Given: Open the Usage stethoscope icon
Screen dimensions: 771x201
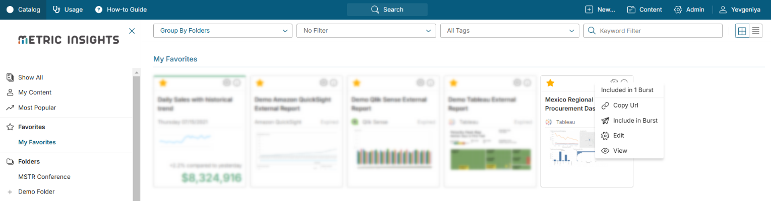Looking at the screenshot, I should (x=56, y=10).
